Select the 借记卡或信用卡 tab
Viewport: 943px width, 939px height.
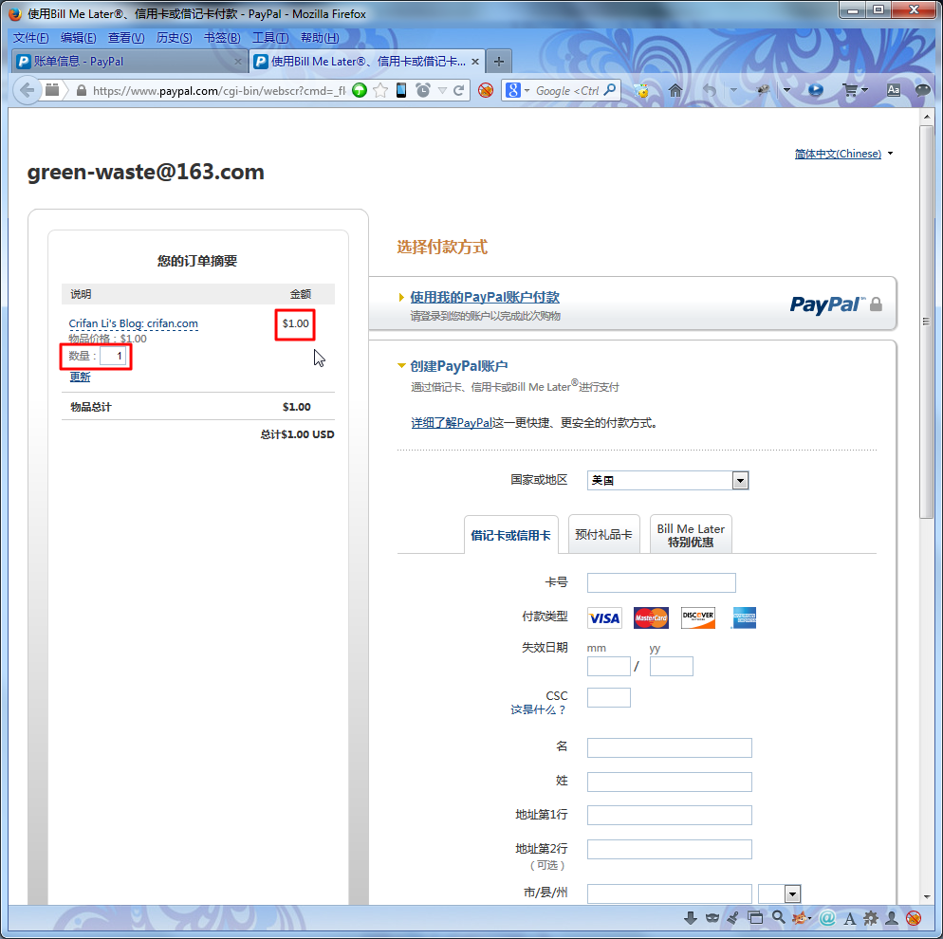510,534
